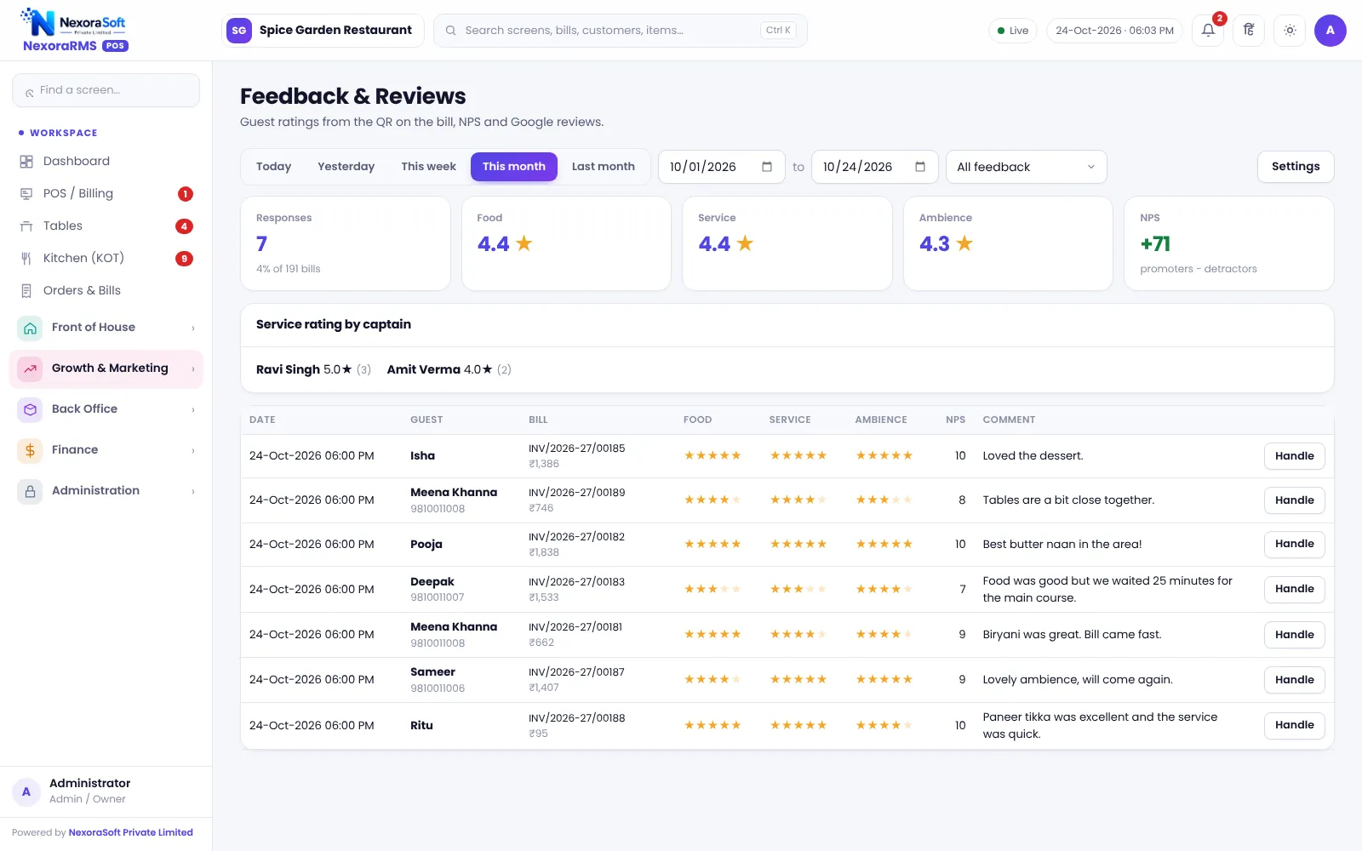Click guest name Sameer
The image size is (1362, 851).
click(432, 672)
